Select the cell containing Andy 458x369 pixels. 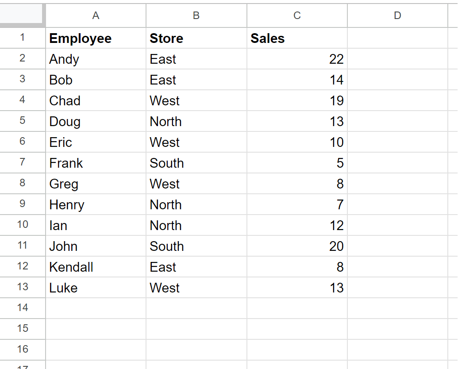(96, 59)
